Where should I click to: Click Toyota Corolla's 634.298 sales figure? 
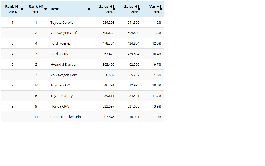coord(108,22)
